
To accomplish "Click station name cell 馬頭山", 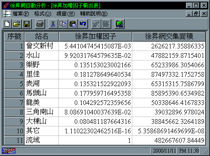I will click(x=42, y=93).
